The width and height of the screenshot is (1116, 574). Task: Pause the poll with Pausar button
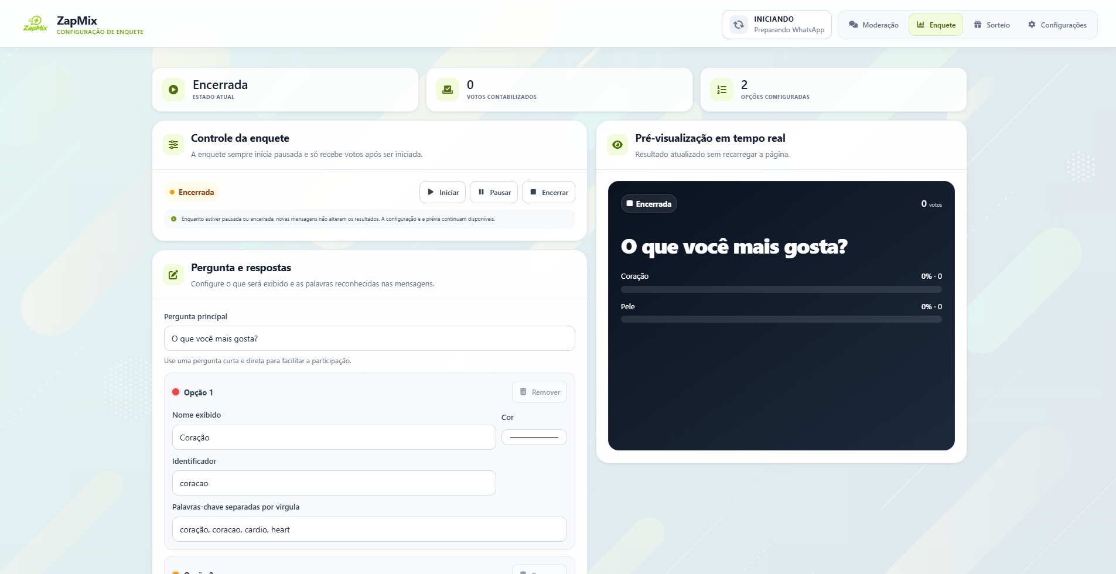(x=494, y=192)
